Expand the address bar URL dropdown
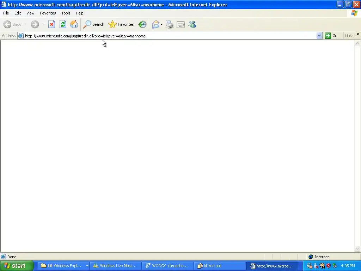This screenshot has height=271, width=361. 319,36
